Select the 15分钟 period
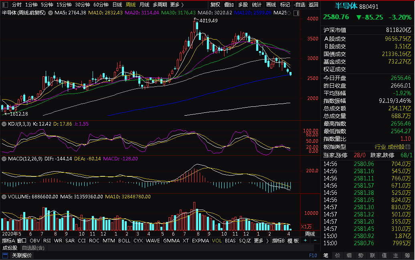 64,5
